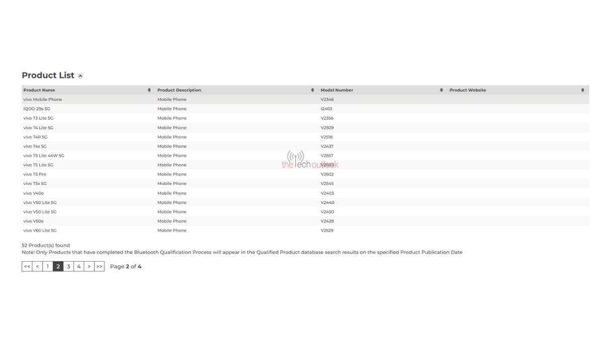Sort by Product Website column arrows
The height and width of the screenshot is (339, 603).
[582, 90]
